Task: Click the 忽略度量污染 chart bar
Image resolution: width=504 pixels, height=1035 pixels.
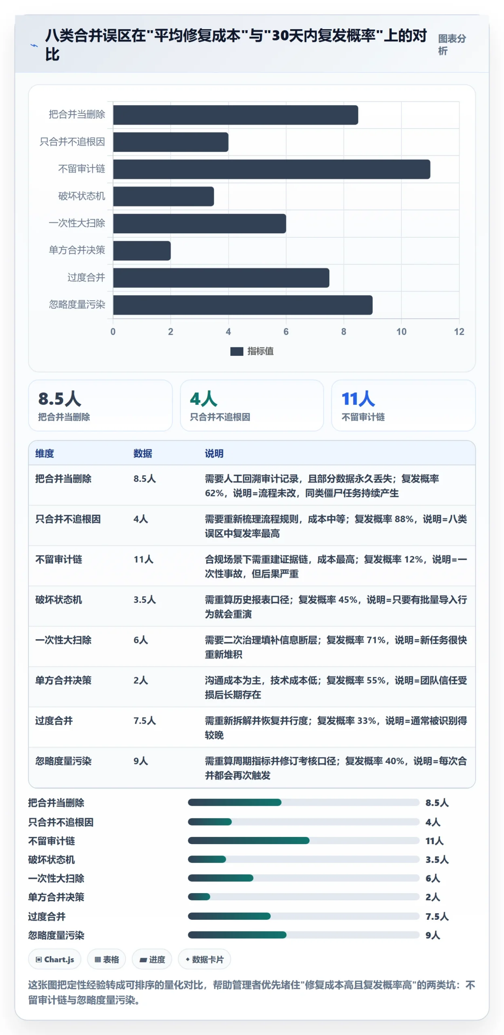Action: (x=243, y=304)
